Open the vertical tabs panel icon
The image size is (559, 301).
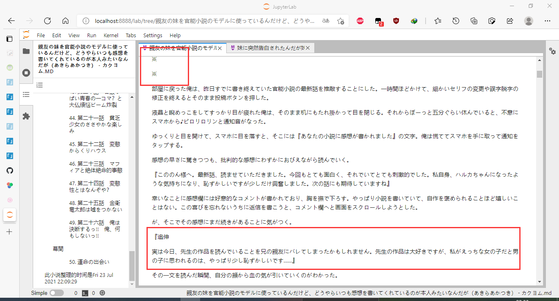pyautogui.click(x=9, y=39)
